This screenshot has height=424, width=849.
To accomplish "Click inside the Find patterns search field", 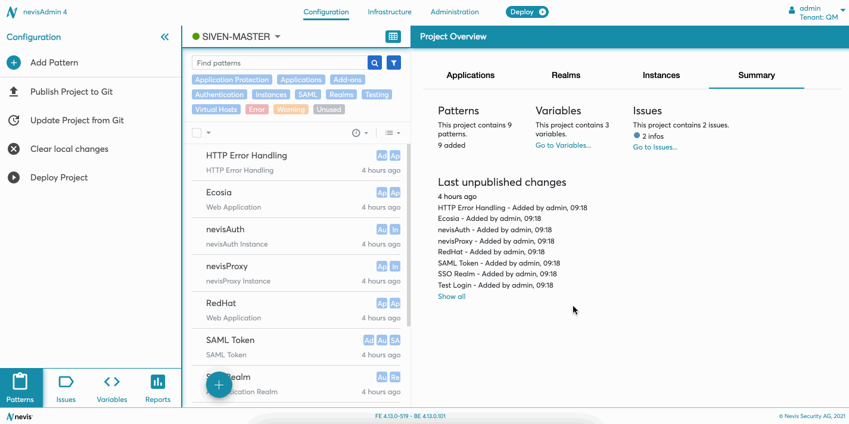I will [279, 63].
